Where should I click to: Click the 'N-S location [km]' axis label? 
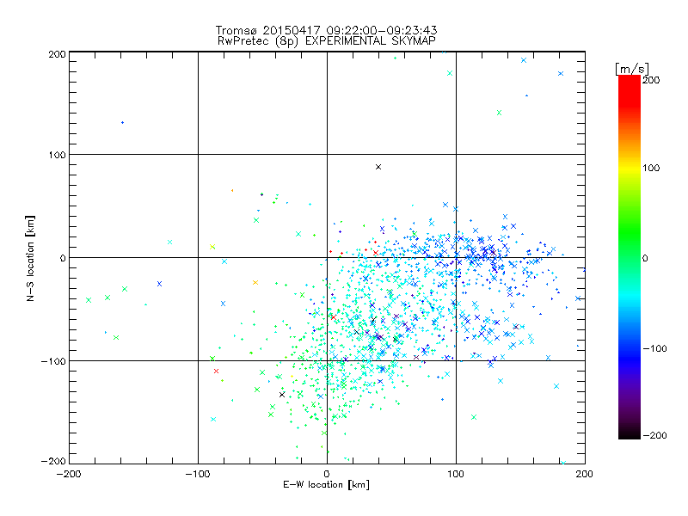click(x=30, y=258)
